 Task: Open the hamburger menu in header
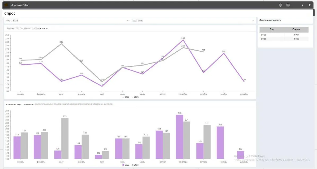pos(6,5)
